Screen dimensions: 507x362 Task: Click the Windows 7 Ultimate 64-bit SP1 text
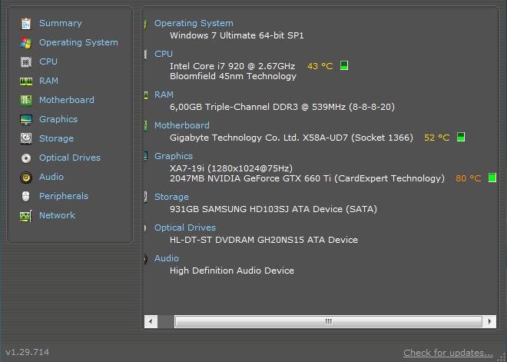tap(237, 35)
